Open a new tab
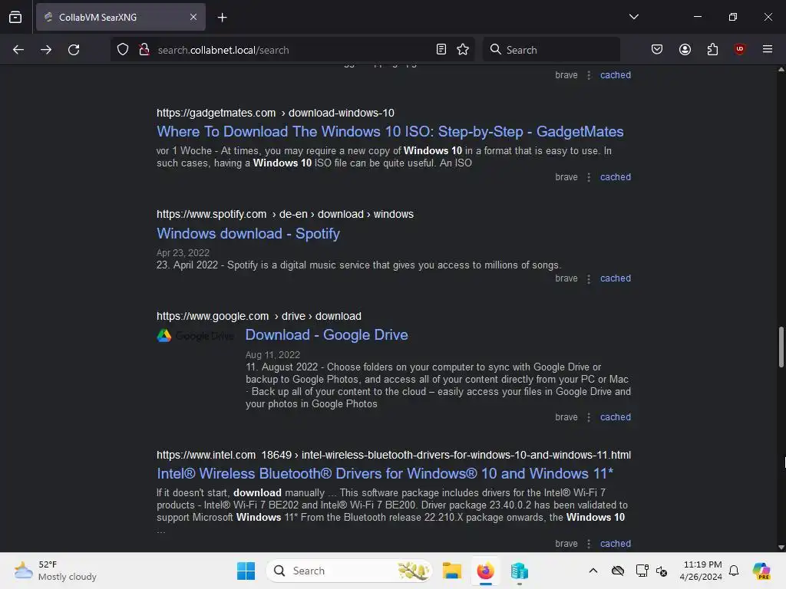Viewport: 786px width, 589px height. click(x=223, y=18)
